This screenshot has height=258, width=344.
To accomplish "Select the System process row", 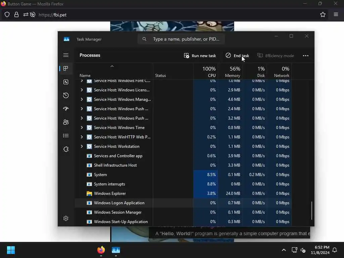I will click(x=183, y=175).
